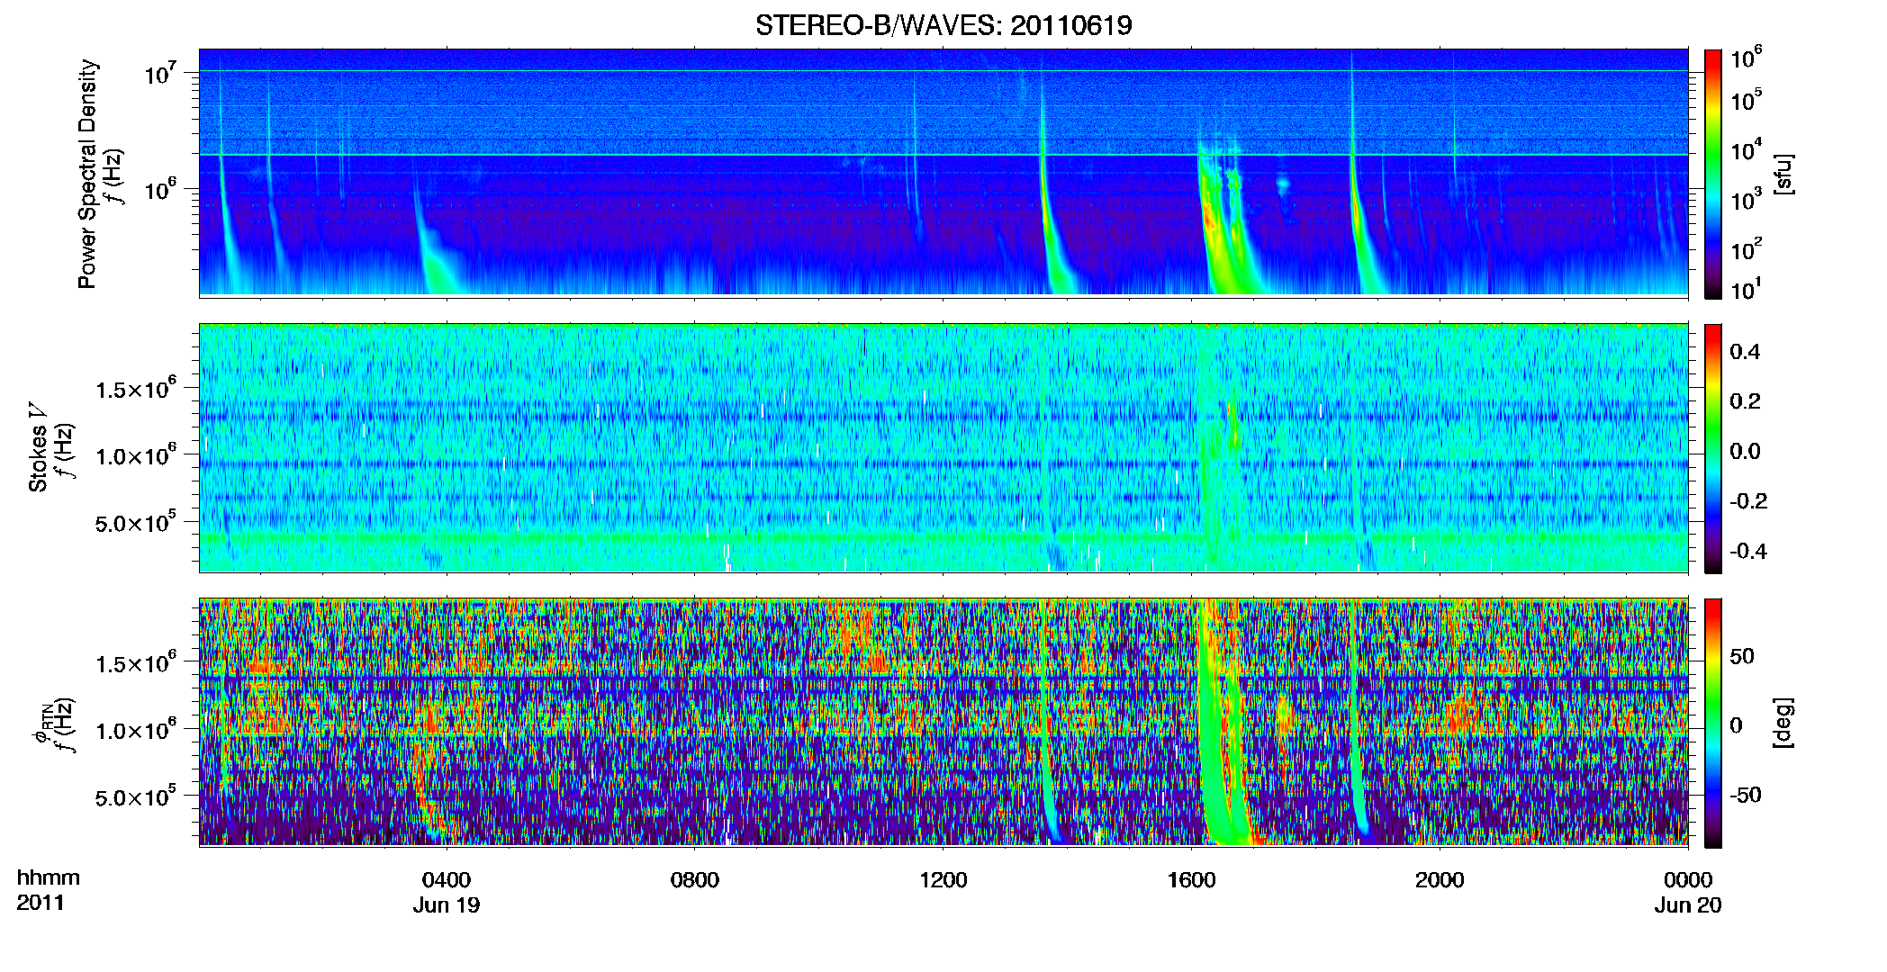Click the 1200 time tick label
The width and height of the screenshot is (1887, 972).
(943, 879)
